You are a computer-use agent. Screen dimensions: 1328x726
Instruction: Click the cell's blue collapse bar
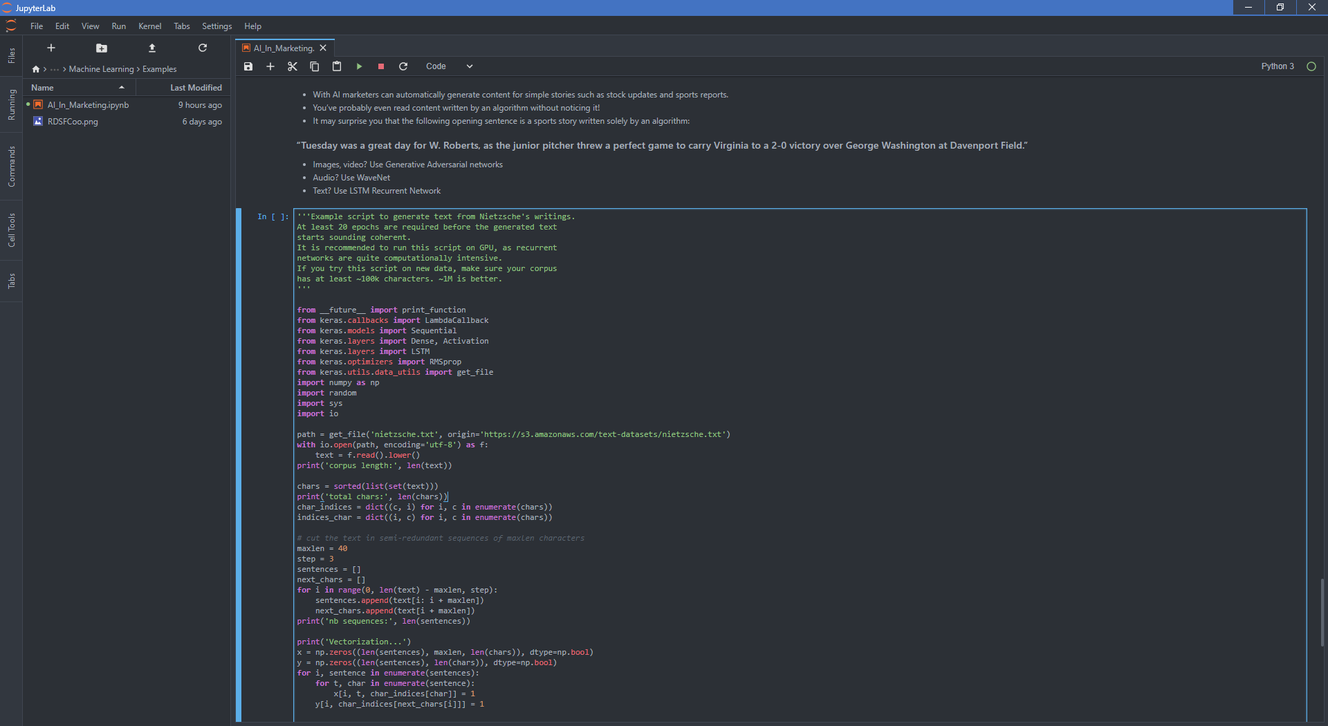(239, 465)
